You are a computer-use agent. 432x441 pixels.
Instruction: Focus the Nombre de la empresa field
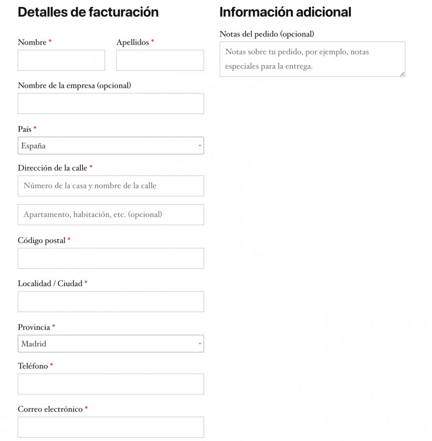[111, 103]
